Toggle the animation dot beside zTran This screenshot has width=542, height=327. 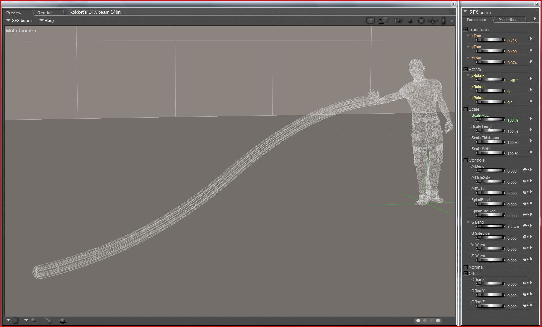pyautogui.click(x=468, y=58)
